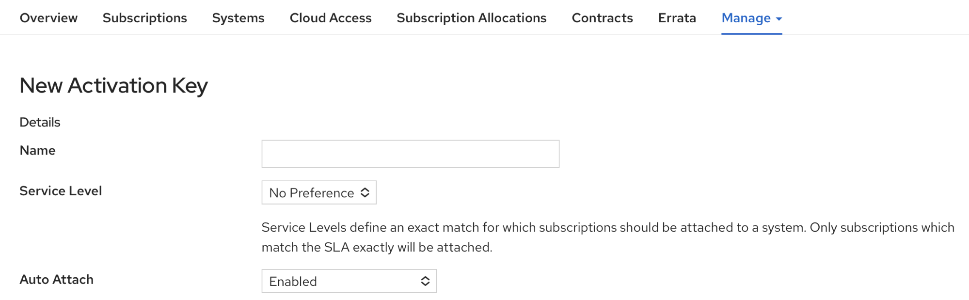Focus the activation key Name text field
969x300 pixels.
pos(410,154)
